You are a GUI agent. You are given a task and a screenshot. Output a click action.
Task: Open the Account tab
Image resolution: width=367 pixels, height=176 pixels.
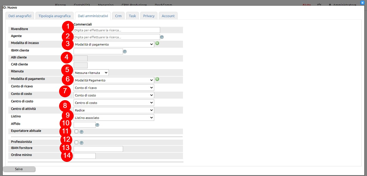[168, 16]
